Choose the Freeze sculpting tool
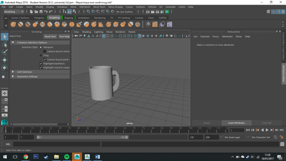The width and height of the screenshot is (286, 161). (x=137, y=24)
